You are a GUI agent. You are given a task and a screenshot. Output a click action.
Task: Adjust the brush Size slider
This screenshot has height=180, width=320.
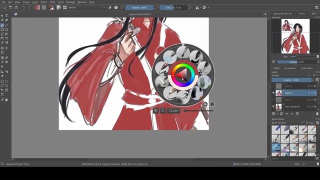[x=173, y=7]
